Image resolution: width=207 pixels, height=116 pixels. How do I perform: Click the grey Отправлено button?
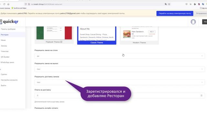click(x=201, y=14)
